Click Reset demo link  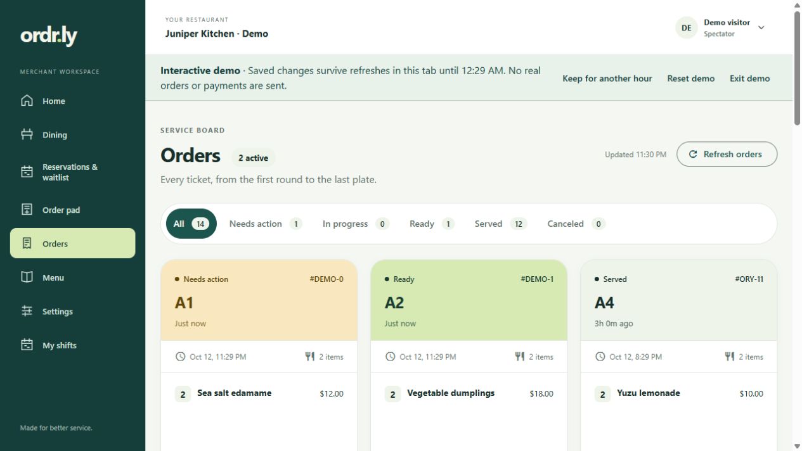pyautogui.click(x=690, y=79)
